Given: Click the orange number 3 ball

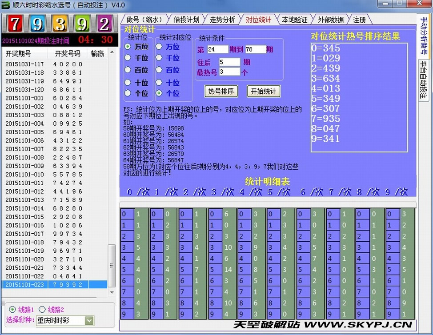Looking at the screenshot, I should 60,24.
